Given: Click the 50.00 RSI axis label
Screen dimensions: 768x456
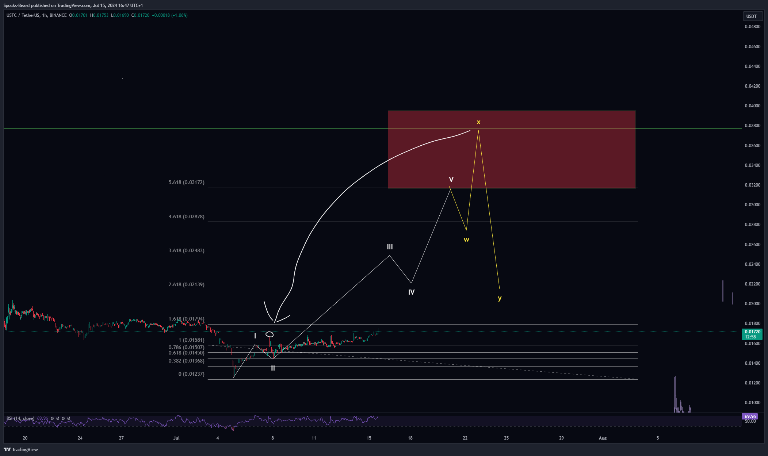Looking at the screenshot, I should [x=750, y=421].
